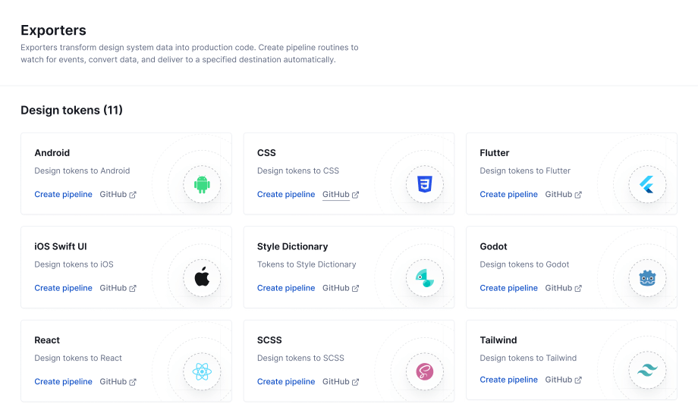Create pipeline for Android exporter

click(63, 194)
